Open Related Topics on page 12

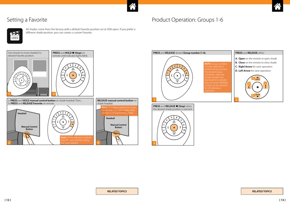click(x=117, y=191)
